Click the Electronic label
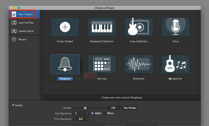 coord(139,79)
